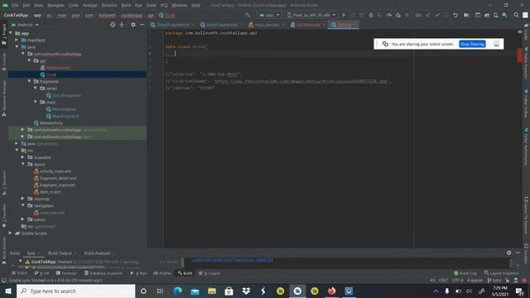Open Firefox from the taskbar
This screenshot has width=530, height=298.
[x=331, y=291]
